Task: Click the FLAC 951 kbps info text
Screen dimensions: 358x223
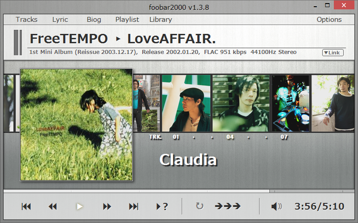Action: [x=225, y=52]
